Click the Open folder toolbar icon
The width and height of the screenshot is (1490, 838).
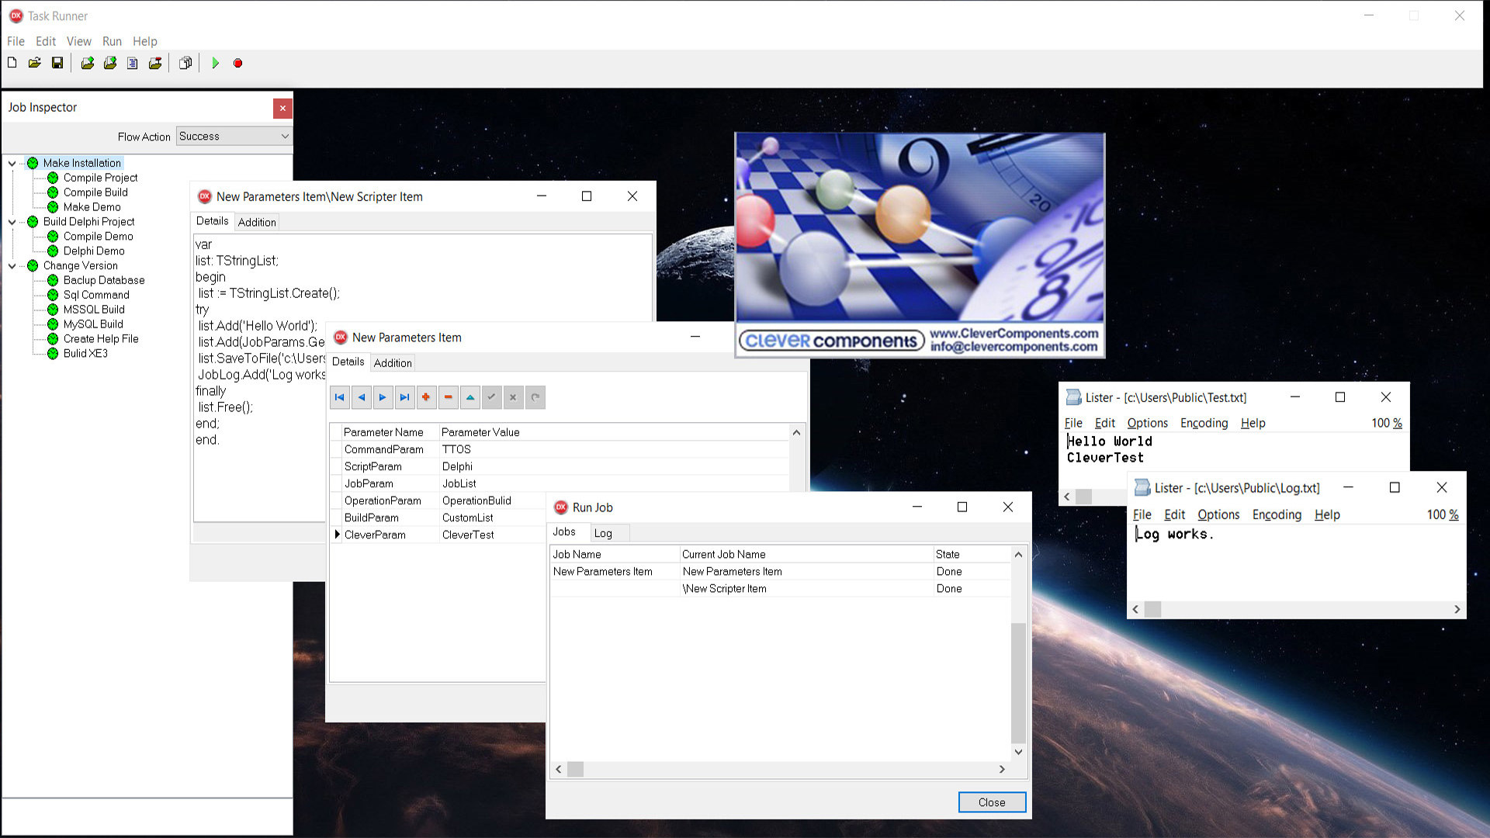click(x=35, y=63)
